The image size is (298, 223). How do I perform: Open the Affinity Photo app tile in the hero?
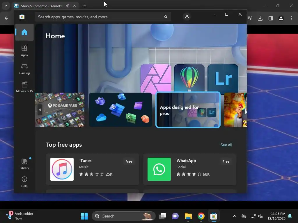[x=156, y=78]
